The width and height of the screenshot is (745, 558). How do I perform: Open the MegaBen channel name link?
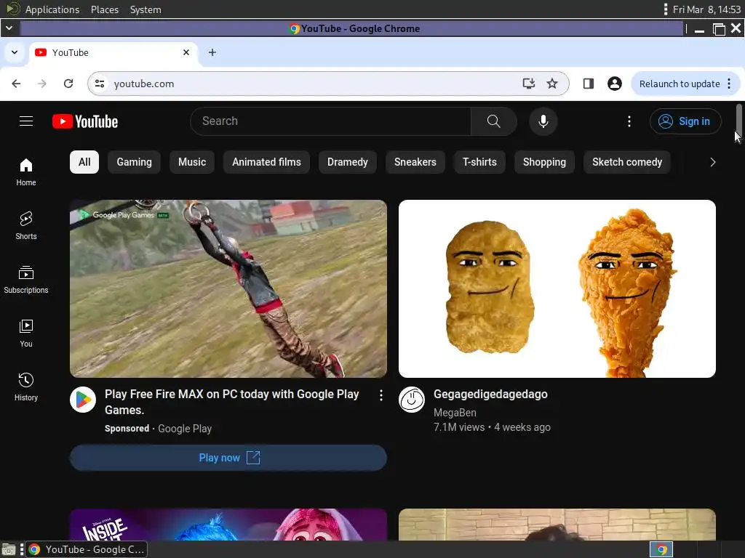455,413
